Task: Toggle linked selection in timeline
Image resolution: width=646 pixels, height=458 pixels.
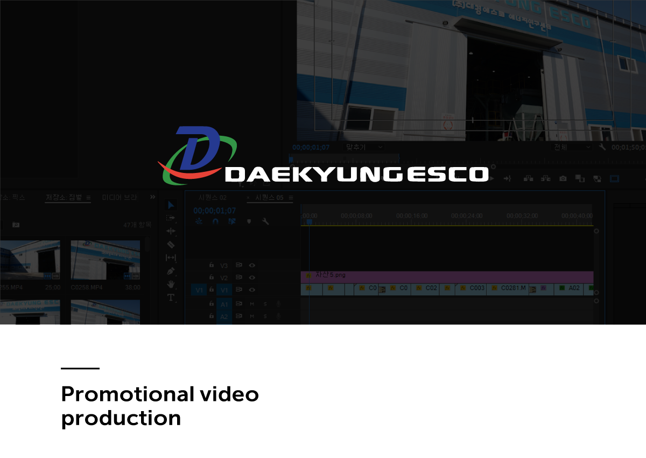Action: tap(232, 221)
